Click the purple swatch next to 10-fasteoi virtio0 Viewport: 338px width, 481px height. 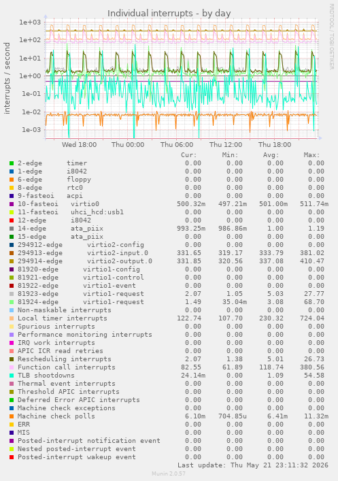tap(12, 204)
